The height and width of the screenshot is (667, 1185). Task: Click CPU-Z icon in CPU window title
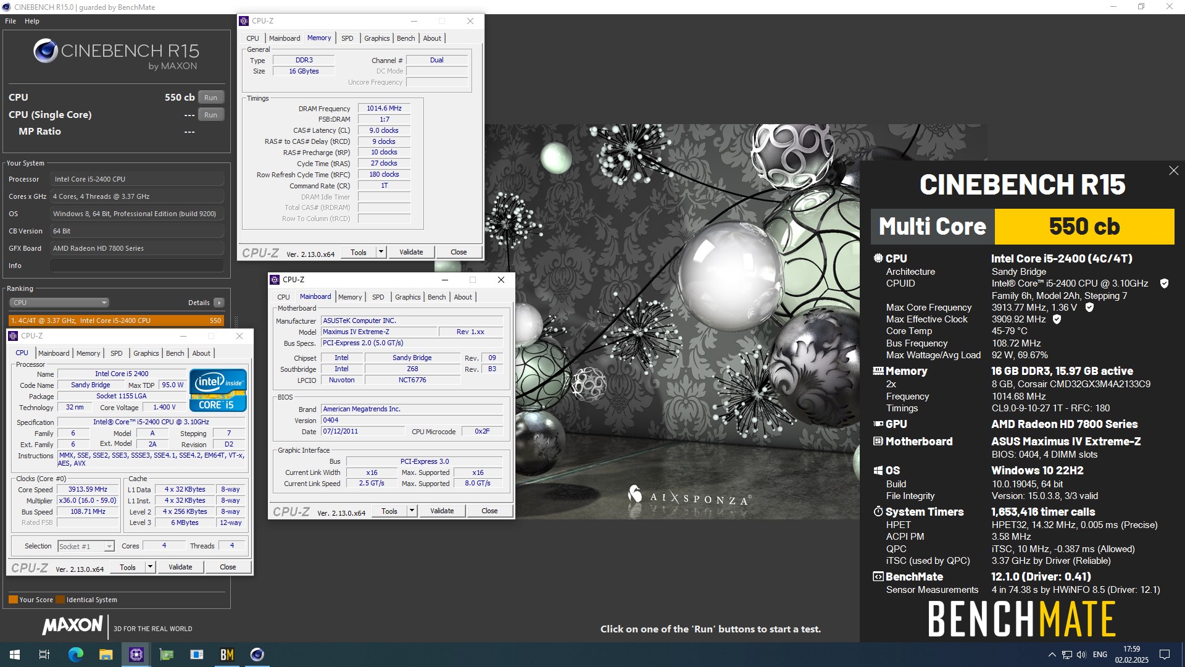tap(13, 336)
